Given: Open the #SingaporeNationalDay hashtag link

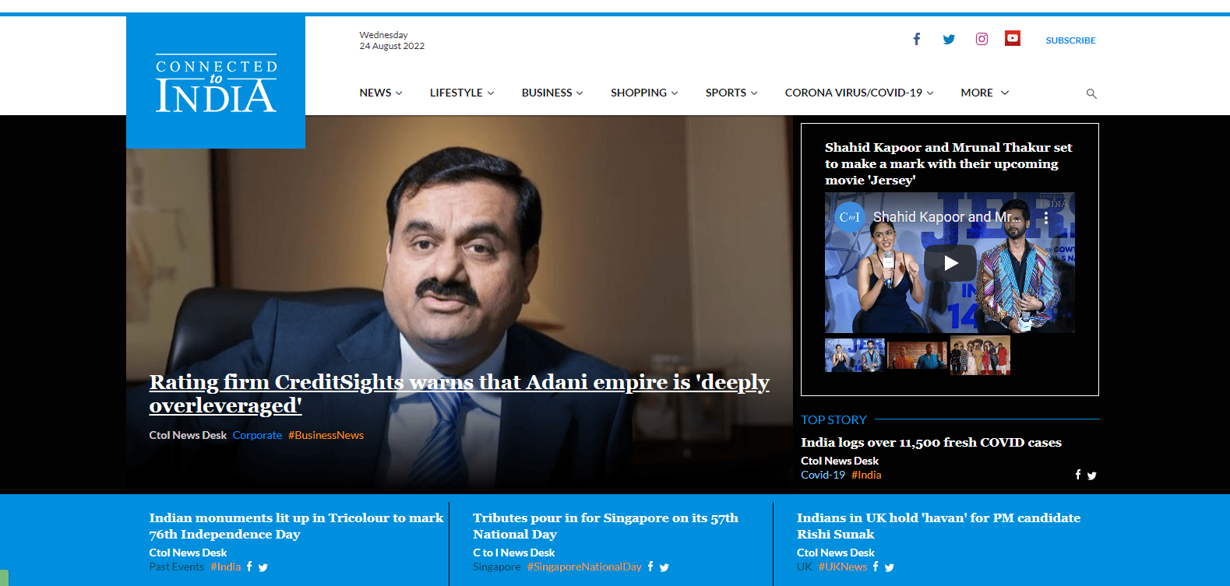Looking at the screenshot, I should click(584, 567).
